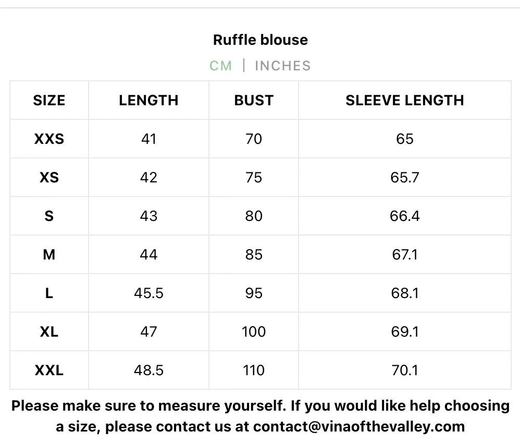The height and width of the screenshot is (444, 520).
Task: Click the 45.5 length value
Action: coord(148,293)
